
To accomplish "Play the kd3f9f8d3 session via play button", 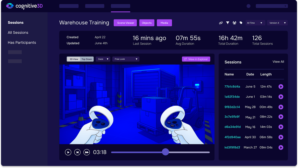I will coord(281,147).
